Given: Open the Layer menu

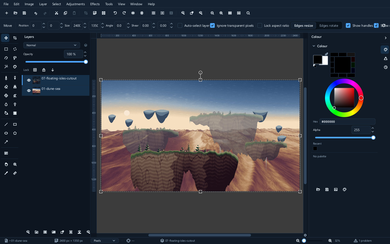Looking at the screenshot, I should coord(43,4).
